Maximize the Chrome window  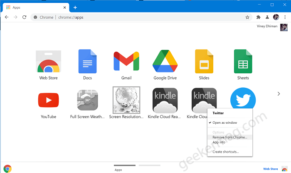click(272, 5)
